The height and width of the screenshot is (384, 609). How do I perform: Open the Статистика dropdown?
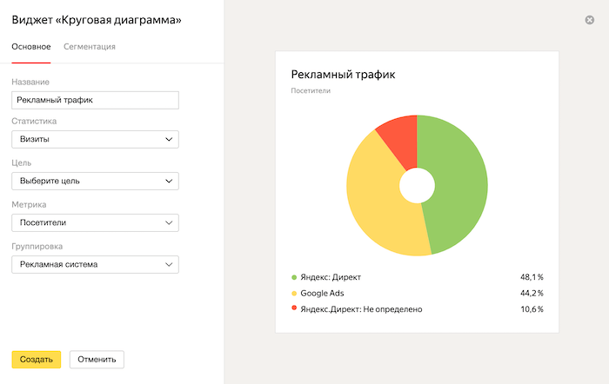(95, 139)
